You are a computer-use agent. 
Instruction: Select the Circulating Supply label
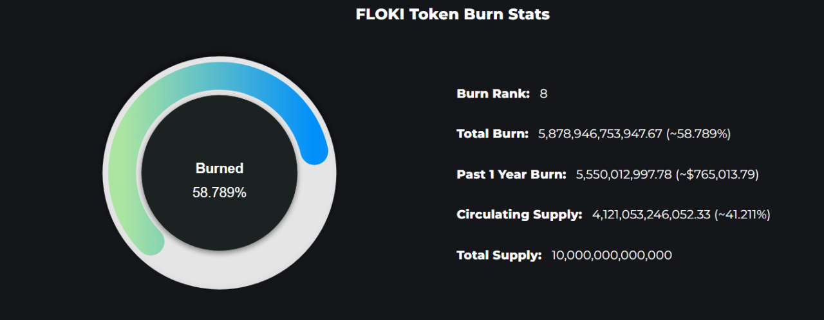pyautogui.click(x=520, y=215)
